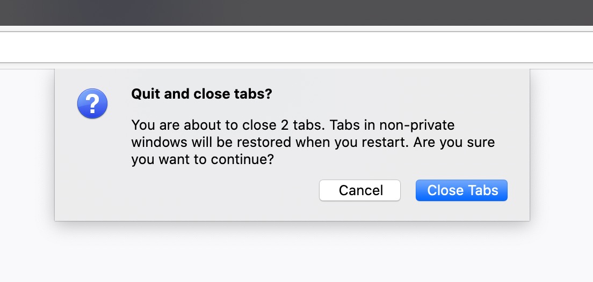
Task: Click the "Quit and close tabs?" heading
Action: click(201, 94)
